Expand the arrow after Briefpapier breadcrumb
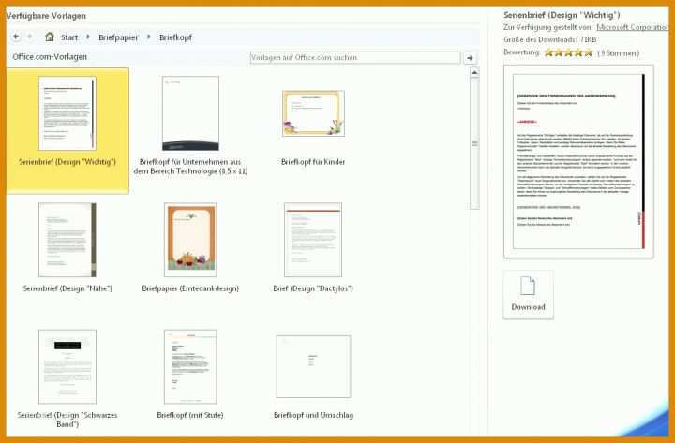 point(149,37)
